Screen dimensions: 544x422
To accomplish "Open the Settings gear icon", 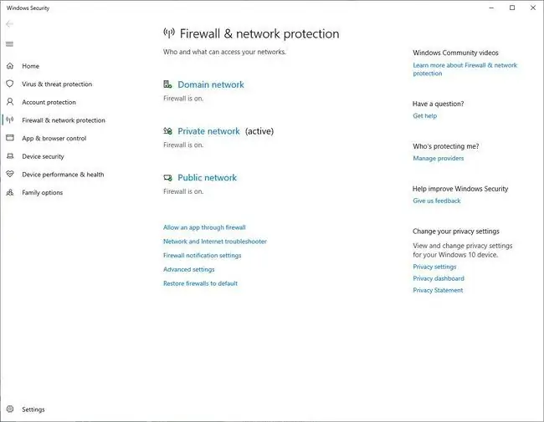I will [x=10, y=409].
